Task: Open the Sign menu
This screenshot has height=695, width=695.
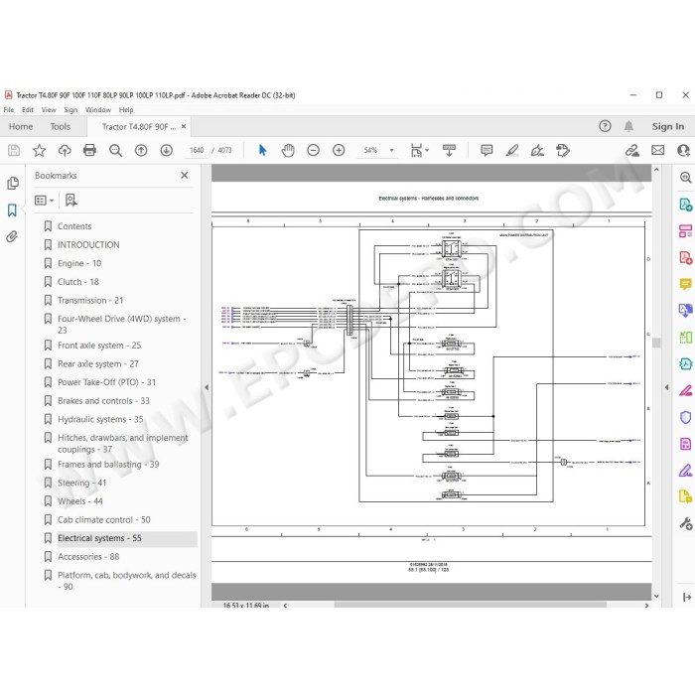Action: tap(70, 110)
